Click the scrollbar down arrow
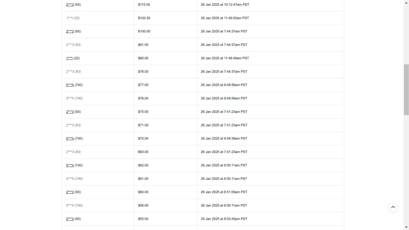 coord(406,227)
